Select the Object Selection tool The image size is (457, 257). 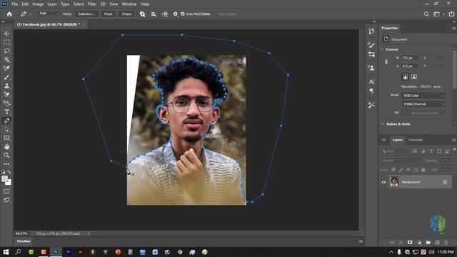(x=6, y=60)
